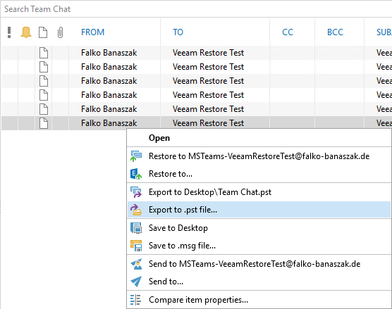This screenshot has height=309, width=392.
Task: Choose 'Save to .msg file...' entry
Action: point(259,246)
